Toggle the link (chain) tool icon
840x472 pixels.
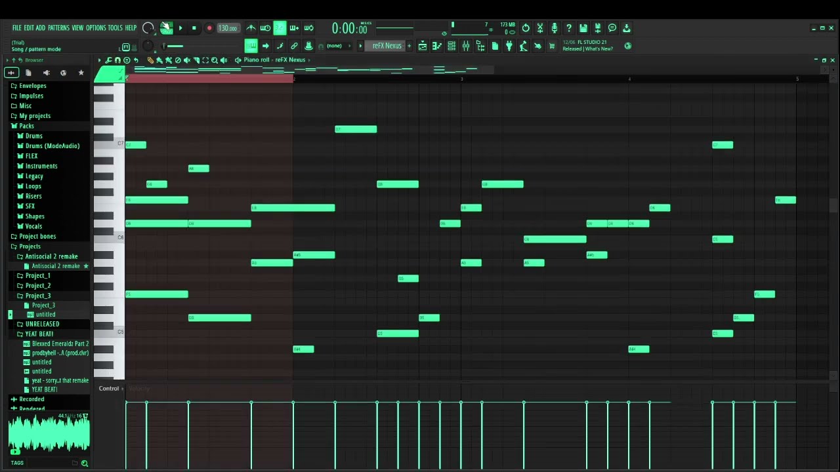[x=294, y=46]
